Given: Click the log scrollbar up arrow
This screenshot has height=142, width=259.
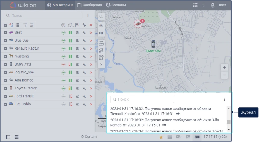Looking at the screenshot, I should [229, 109].
